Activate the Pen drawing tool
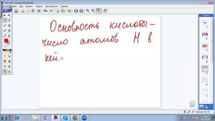Screen dimensions: 215x121 click(5, 21)
